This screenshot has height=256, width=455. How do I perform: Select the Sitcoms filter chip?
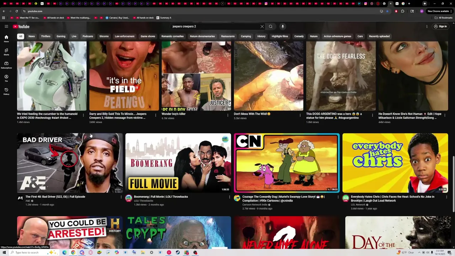(104, 36)
